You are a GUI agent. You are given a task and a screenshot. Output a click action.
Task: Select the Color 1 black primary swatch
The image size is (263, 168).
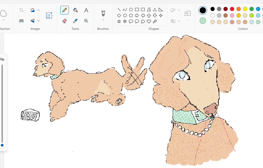click(x=203, y=10)
